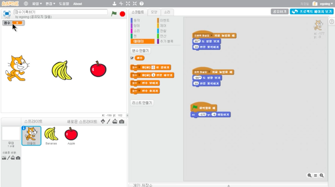Viewport: 335px width, 187px height.
Task: Switch to the 모양 tab
Action: [x=154, y=12]
